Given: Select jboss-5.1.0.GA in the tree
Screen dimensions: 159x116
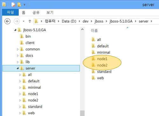Looking at the screenshot, I should coord(35,30).
